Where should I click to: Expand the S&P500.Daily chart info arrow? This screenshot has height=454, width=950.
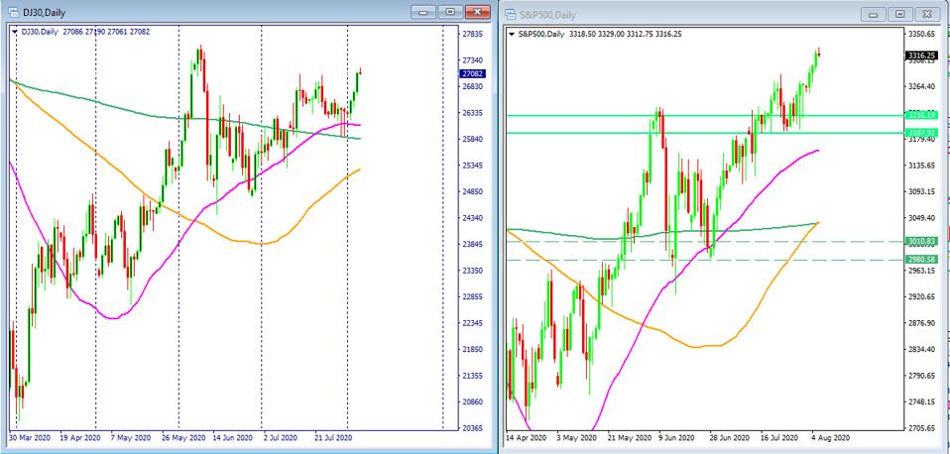[x=512, y=33]
